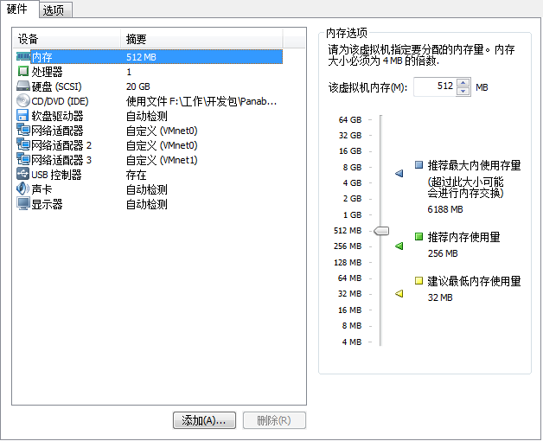Click the 64 GB label on memory scale
Viewport: 543px width, 441px height.
[350, 119]
